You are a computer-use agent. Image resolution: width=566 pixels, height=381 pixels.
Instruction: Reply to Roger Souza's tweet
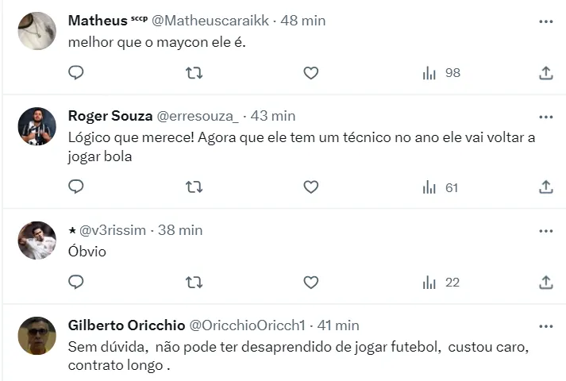pyautogui.click(x=76, y=187)
